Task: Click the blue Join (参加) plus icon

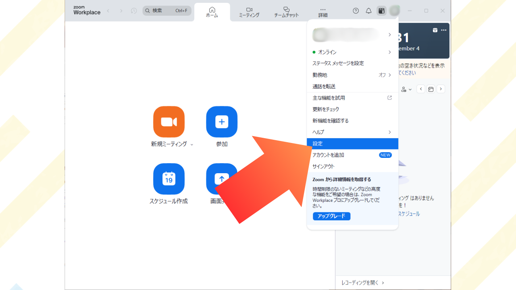Action: tap(222, 122)
